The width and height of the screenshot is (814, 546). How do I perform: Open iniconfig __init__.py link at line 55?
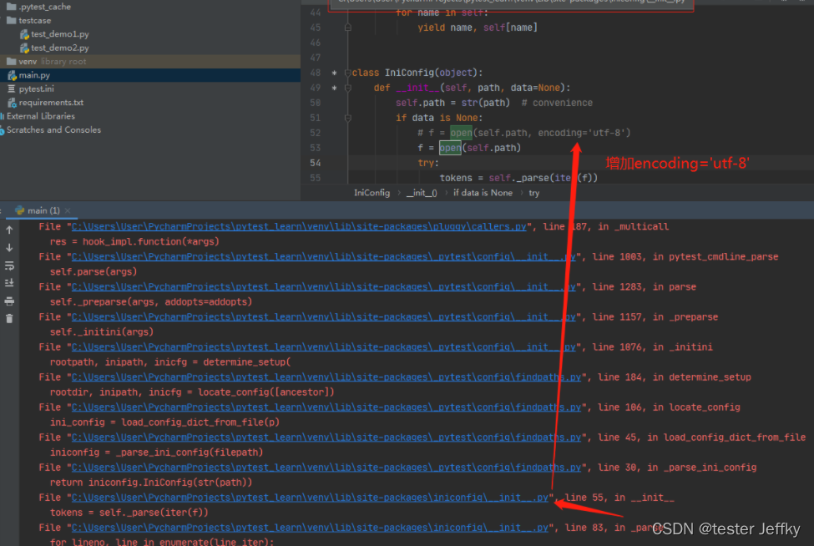pos(310,498)
